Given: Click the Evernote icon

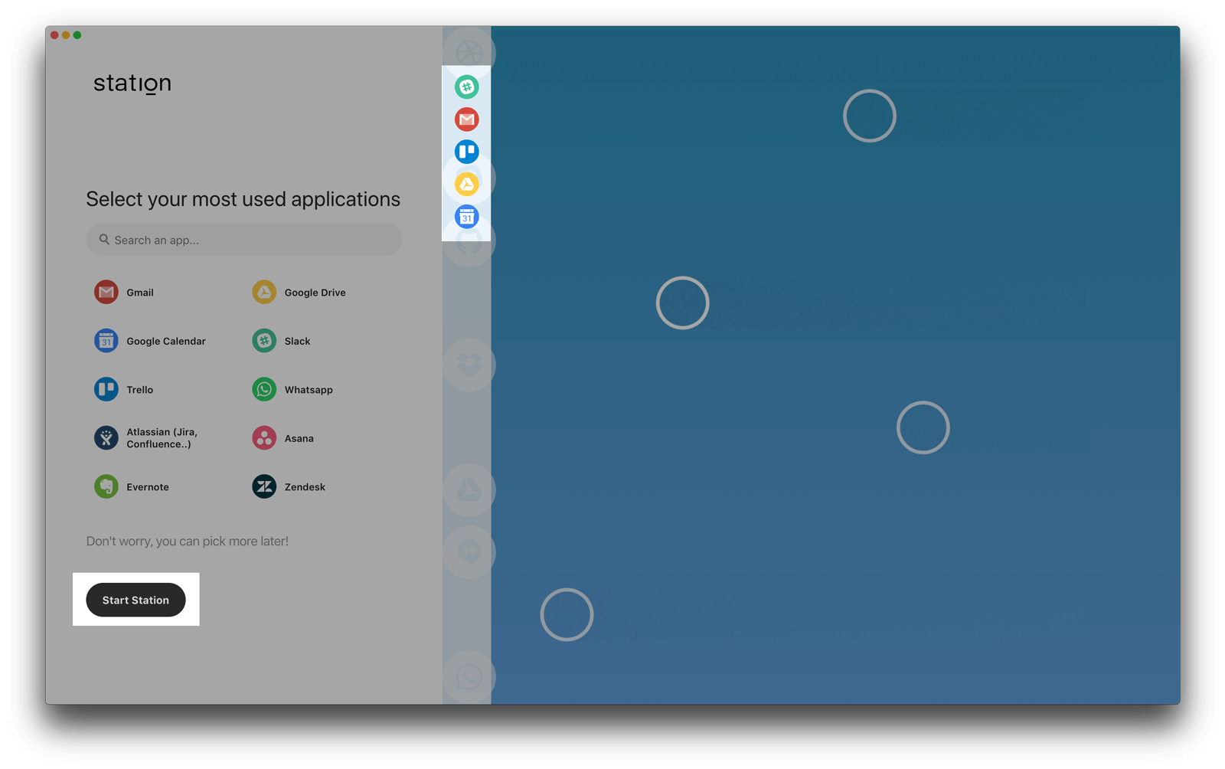Looking at the screenshot, I should coord(106,486).
